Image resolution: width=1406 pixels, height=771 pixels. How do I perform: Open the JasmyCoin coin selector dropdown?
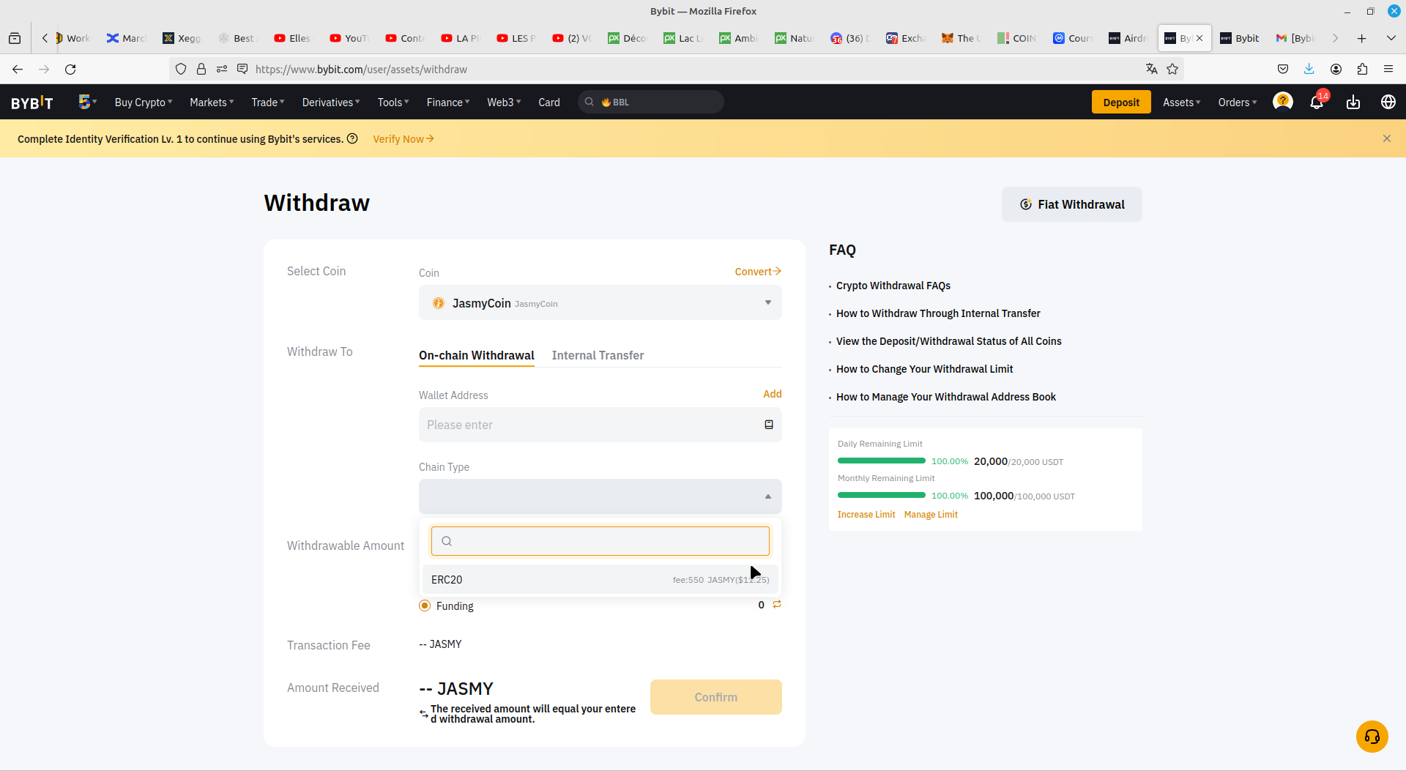600,302
